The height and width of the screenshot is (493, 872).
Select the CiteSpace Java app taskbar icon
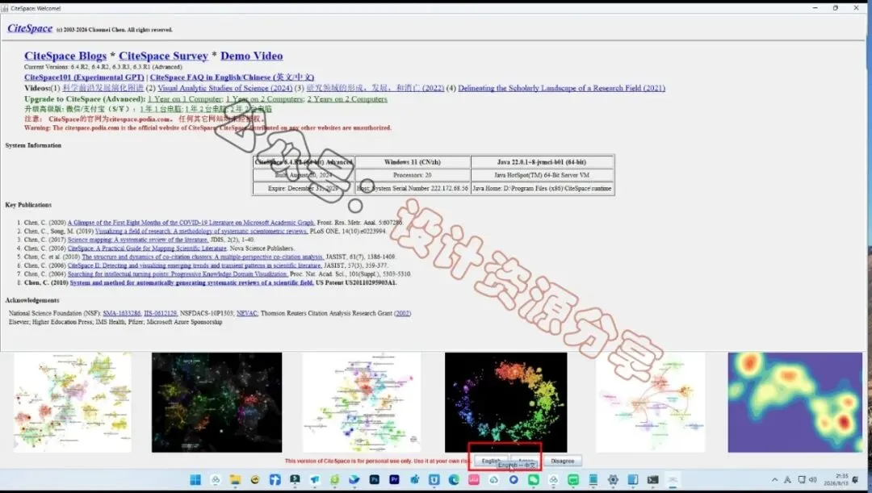click(673, 479)
